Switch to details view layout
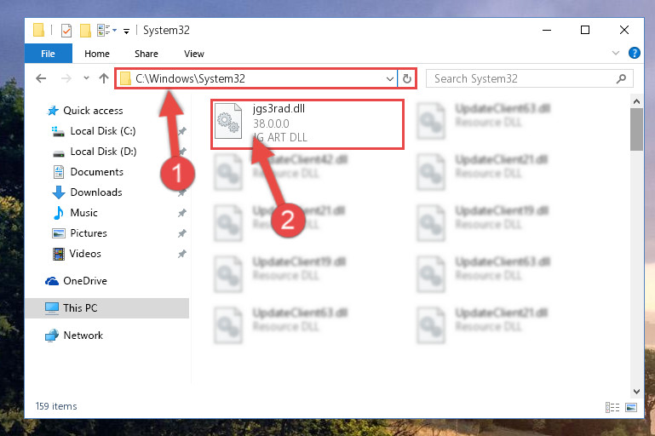The width and height of the screenshot is (655, 436). click(612, 407)
